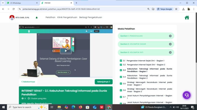Open lesson 3.1 Pengenalan Internet Sejak Dini Bagian 1

click(145, 61)
